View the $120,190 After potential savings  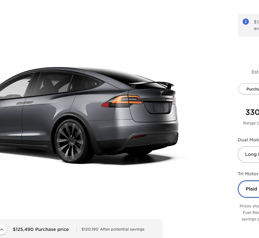(x=113, y=229)
